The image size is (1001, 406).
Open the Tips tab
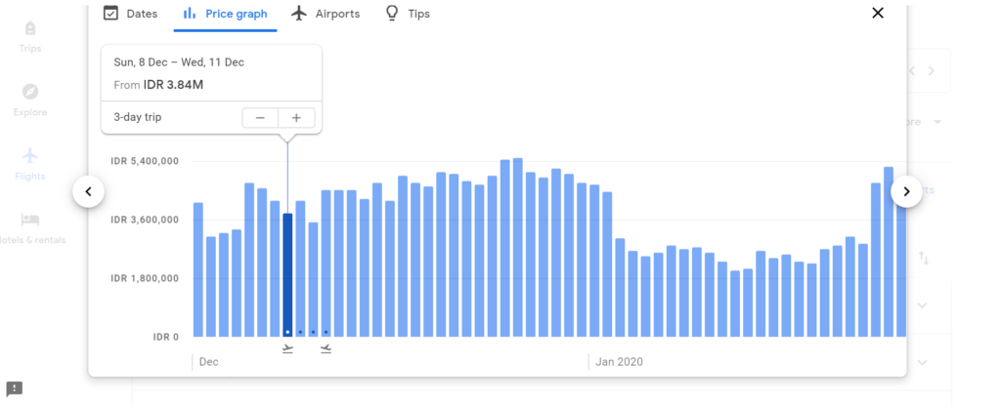(408, 14)
